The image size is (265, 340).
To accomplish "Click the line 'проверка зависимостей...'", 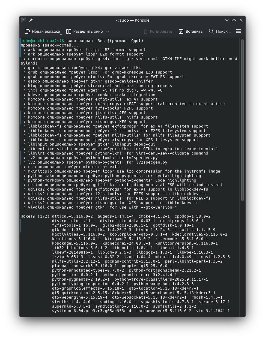I will [50, 45].
